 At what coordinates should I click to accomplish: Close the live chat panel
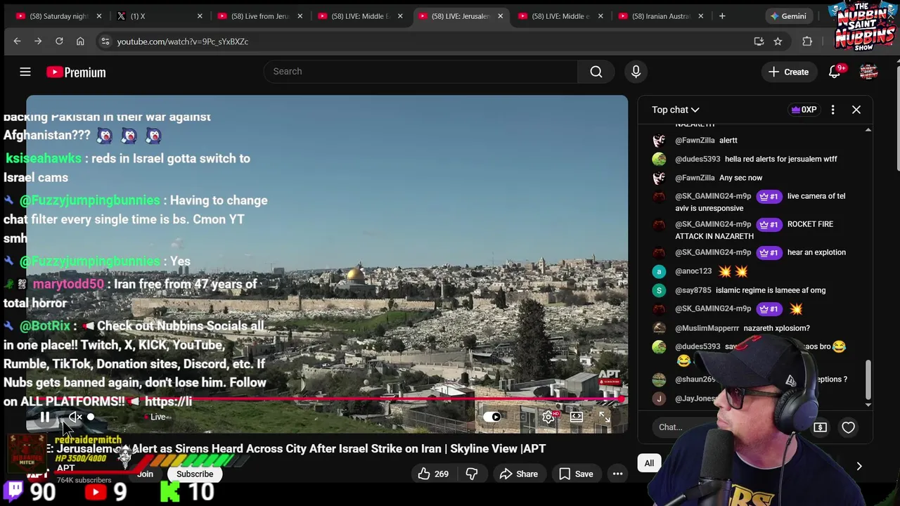[856, 110]
